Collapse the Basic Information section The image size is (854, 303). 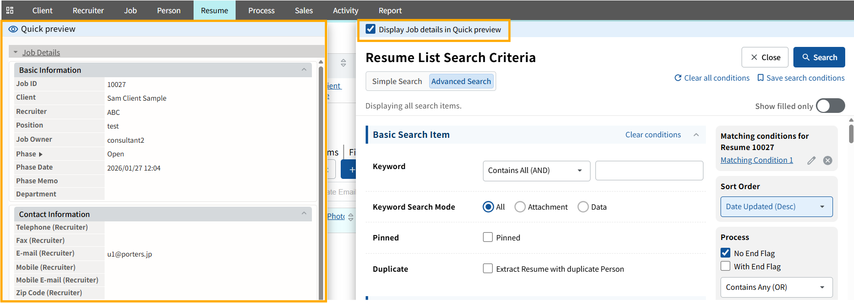[304, 70]
